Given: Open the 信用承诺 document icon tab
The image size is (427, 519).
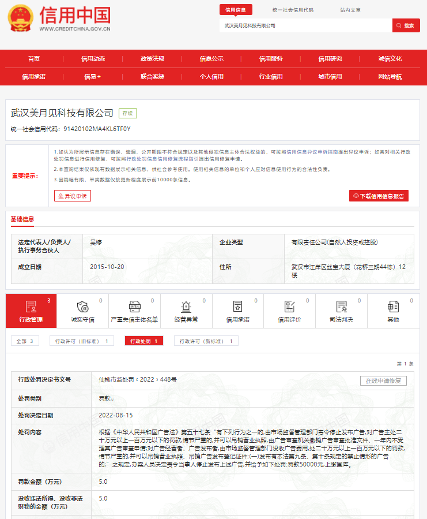Looking at the screenshot, I should (x=238, y=311).
